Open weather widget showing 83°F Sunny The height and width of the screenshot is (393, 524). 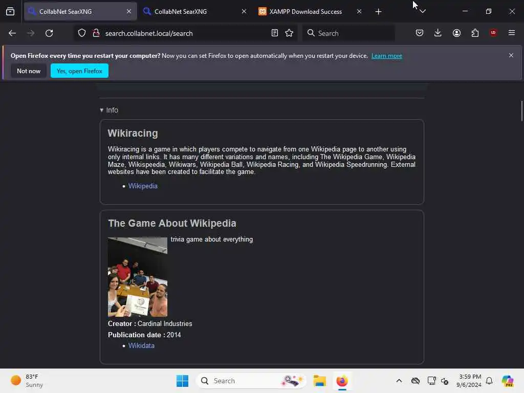coord(27,381)
